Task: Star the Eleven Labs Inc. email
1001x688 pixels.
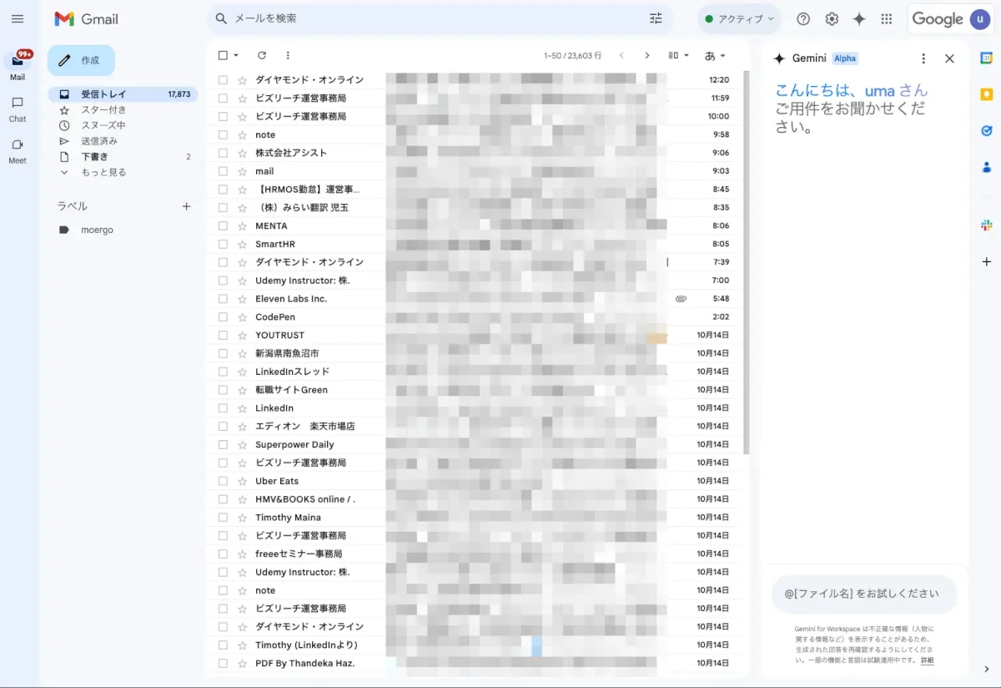Action: 243,299
